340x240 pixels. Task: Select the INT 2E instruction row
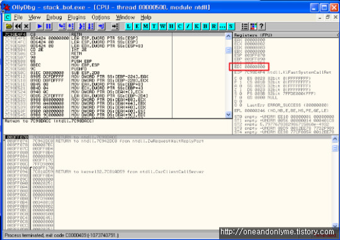(x=88, y=50)
